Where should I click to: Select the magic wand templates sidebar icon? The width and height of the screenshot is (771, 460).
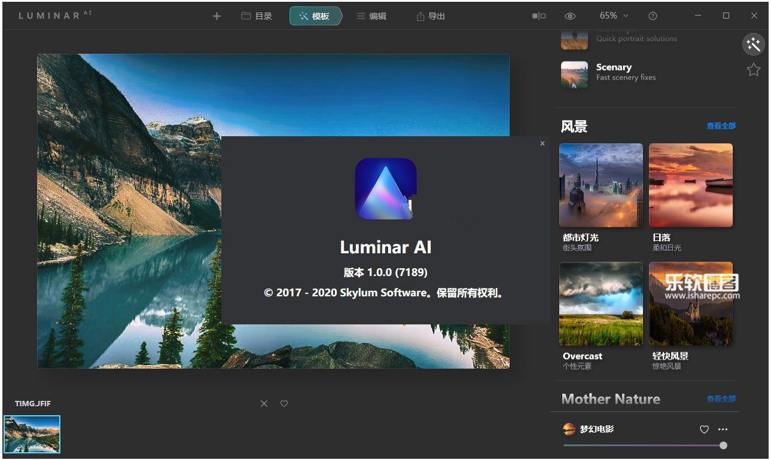click(x=754, y=44)
